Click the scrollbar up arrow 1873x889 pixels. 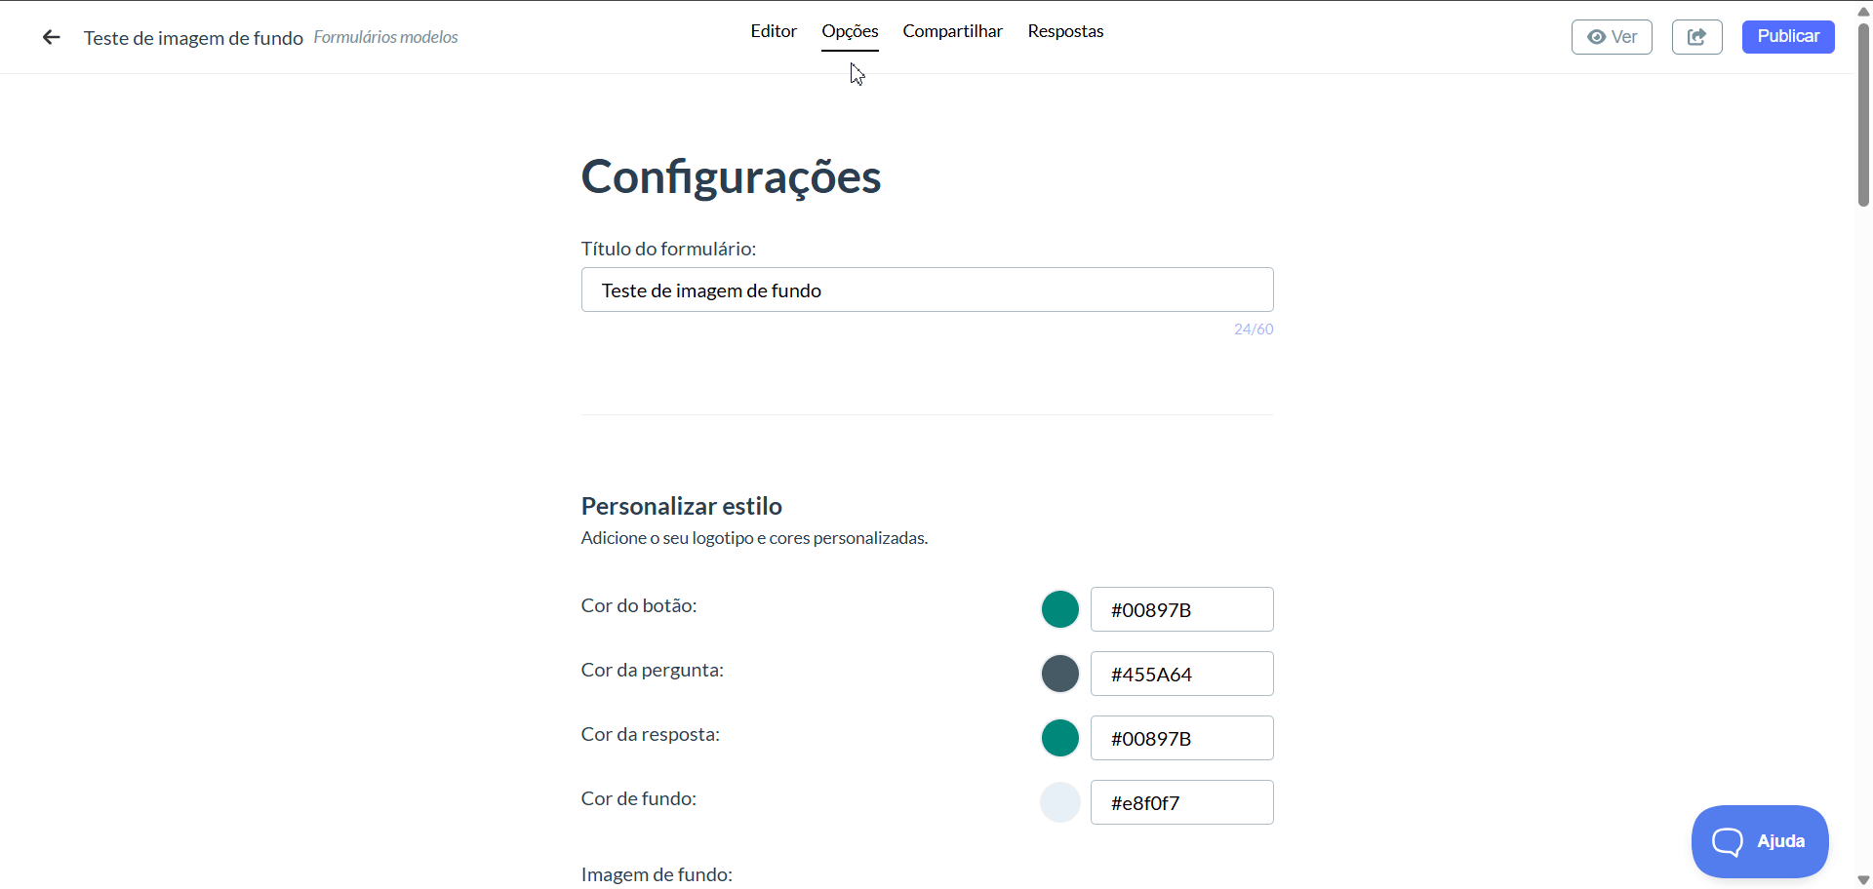1863,11
